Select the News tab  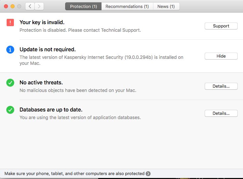(x=166, y=6)
